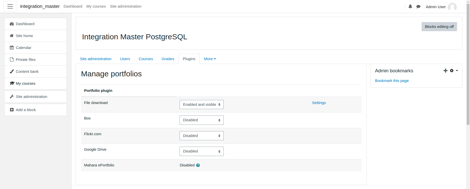This screenshot has width=470, height=189.
Task: Open the notifications bell icon
Action: click(410, 7)
